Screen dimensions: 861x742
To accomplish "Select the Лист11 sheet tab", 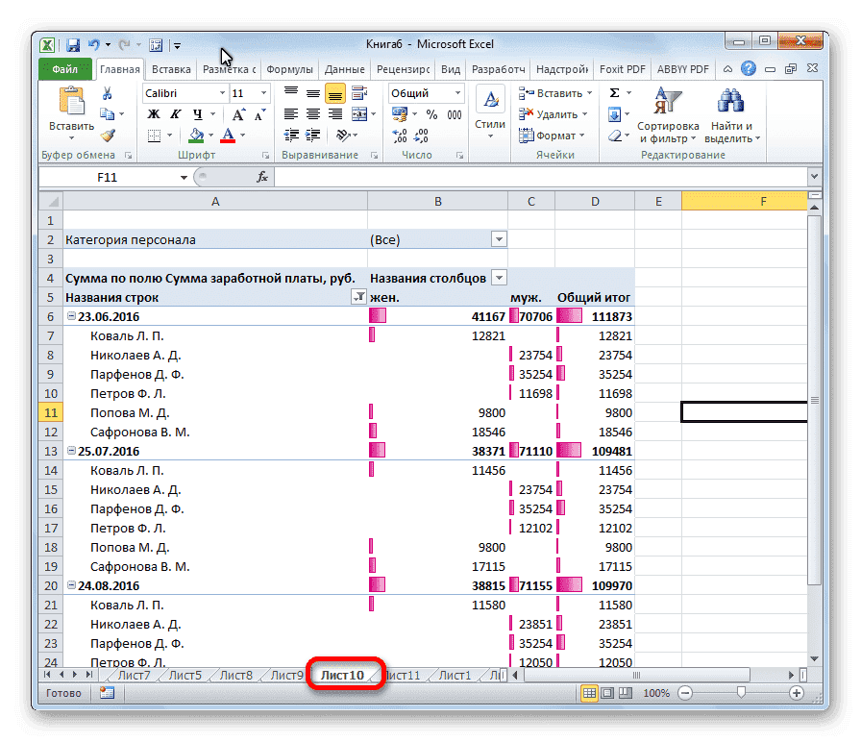I will [x=403, y=675].
